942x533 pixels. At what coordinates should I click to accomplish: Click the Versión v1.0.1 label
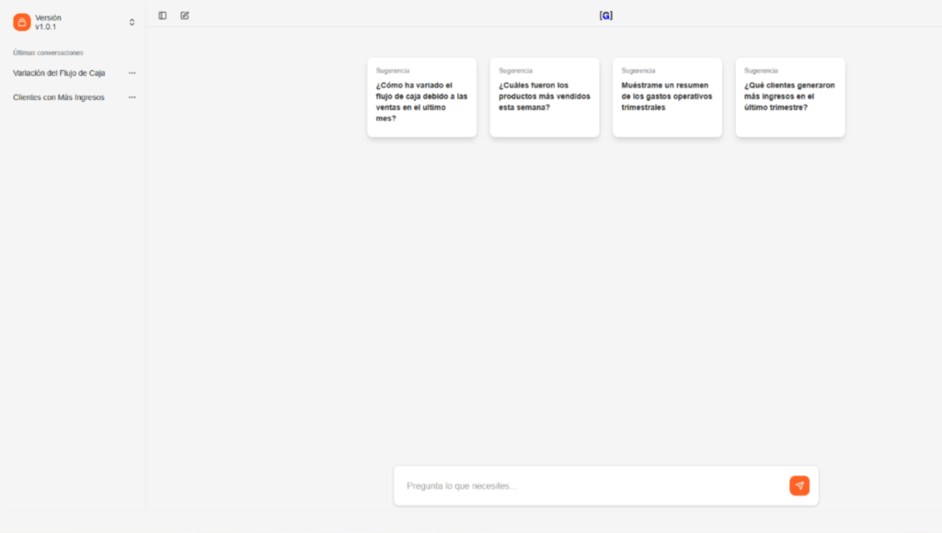pos(48,22)
